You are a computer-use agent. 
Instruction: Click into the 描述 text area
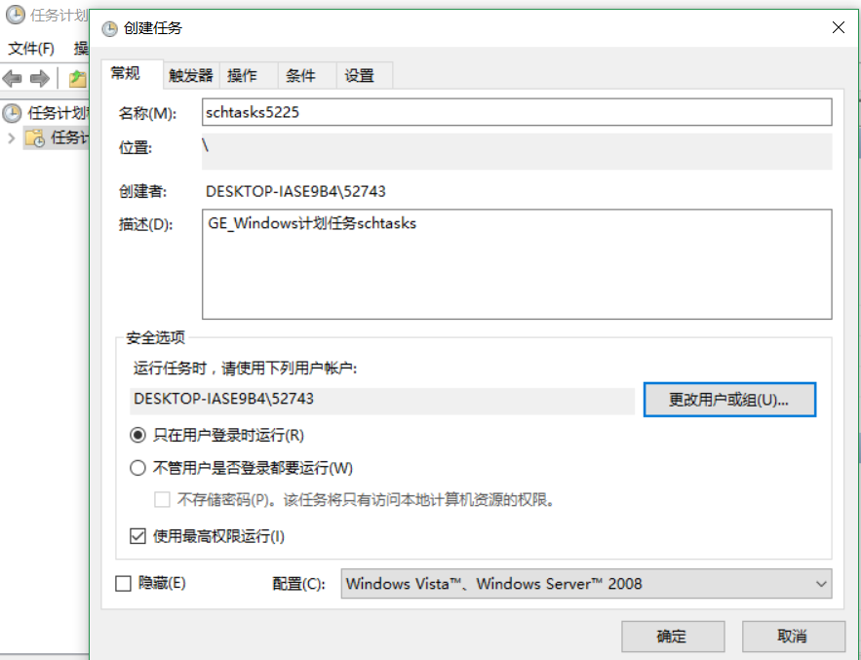517,264
